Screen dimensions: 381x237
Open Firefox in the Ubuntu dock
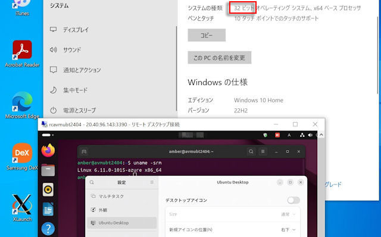pos(48,151)
